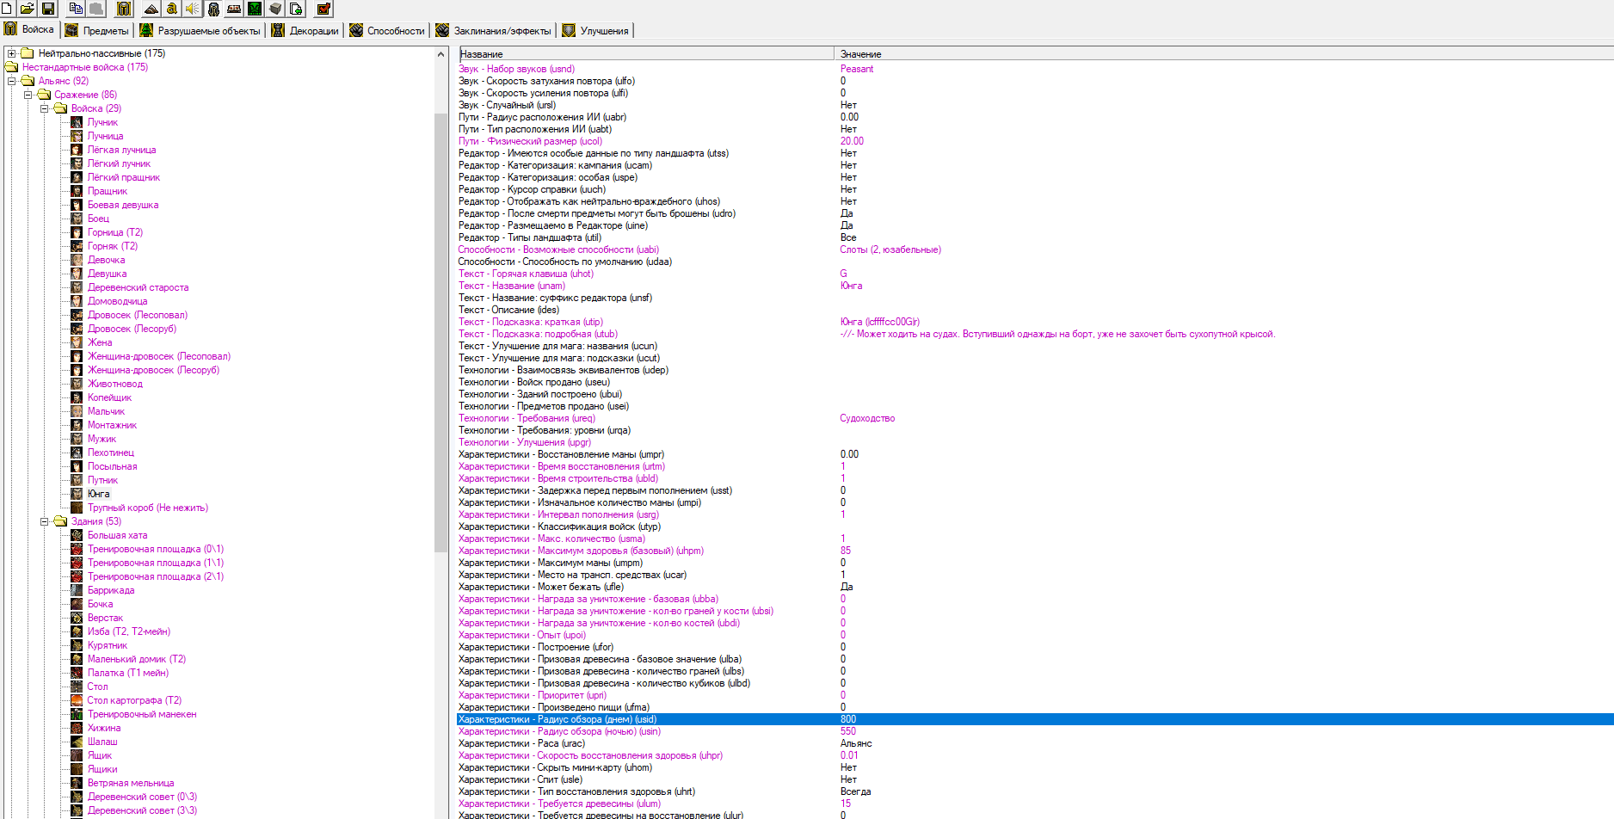Click the icon beside Большая хата
Viewport: 1614px width, 819px height.
pyautogui.click(x=77, y=535)
